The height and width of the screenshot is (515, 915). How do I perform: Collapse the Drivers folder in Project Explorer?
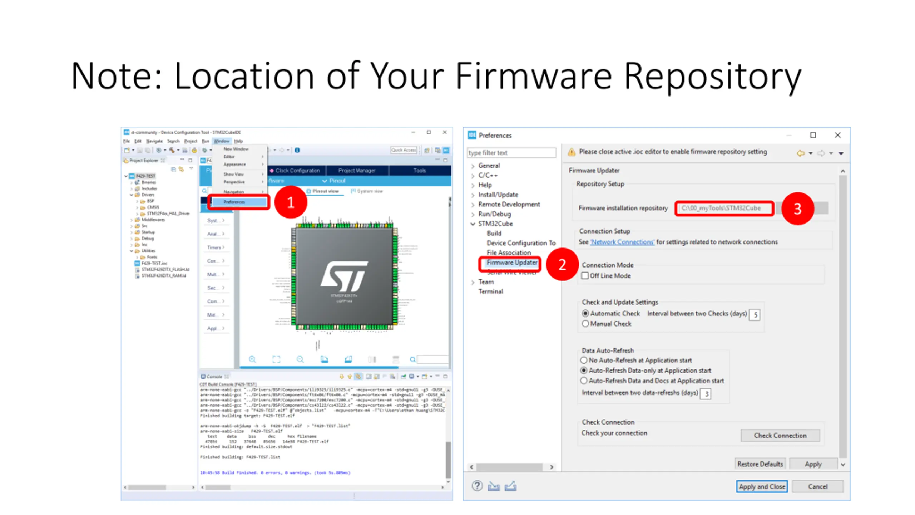131,195
